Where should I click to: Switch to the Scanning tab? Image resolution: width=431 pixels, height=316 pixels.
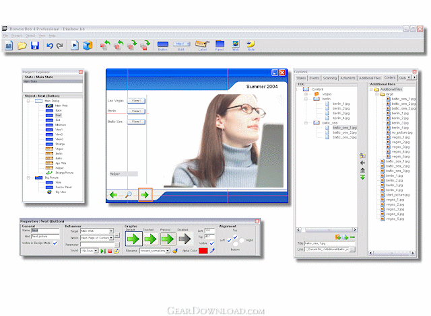click(x=330, y=78)
